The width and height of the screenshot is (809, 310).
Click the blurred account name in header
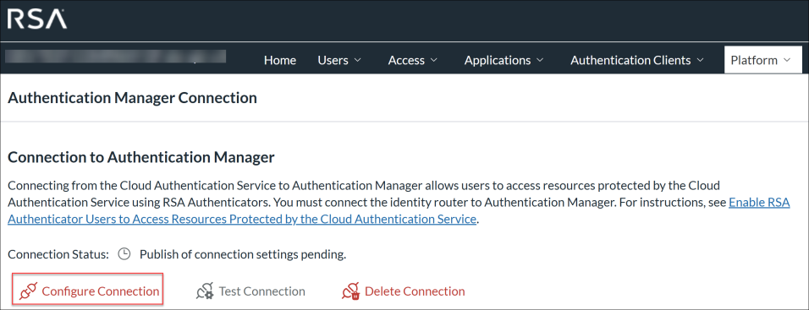pyautogui.click(x=116, y=56)
